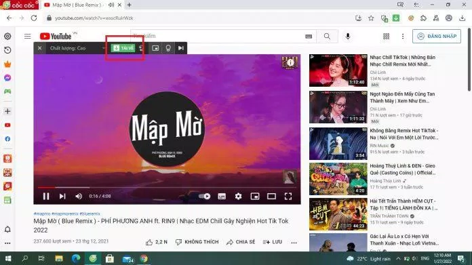Open YouTube apps grid
The width and height of the screenshot is (472, 265).
click(x=386, y=37)
